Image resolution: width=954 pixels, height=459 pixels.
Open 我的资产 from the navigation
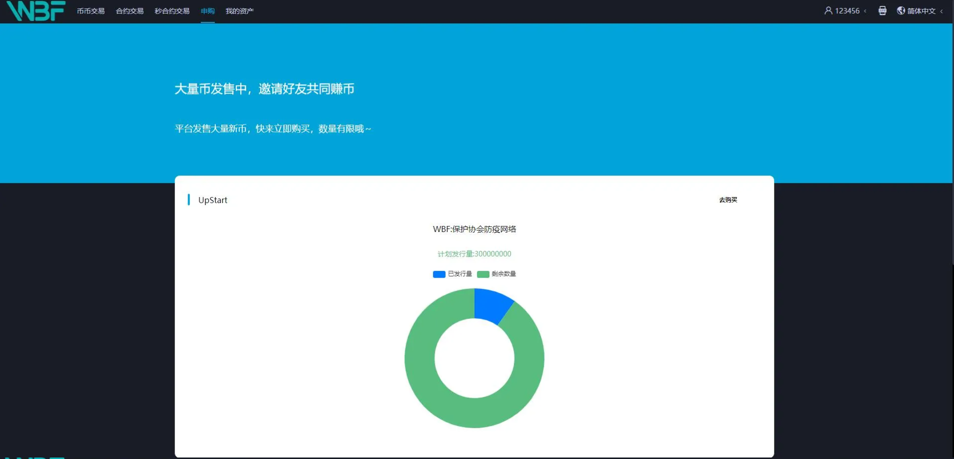[x=239, y=11]
